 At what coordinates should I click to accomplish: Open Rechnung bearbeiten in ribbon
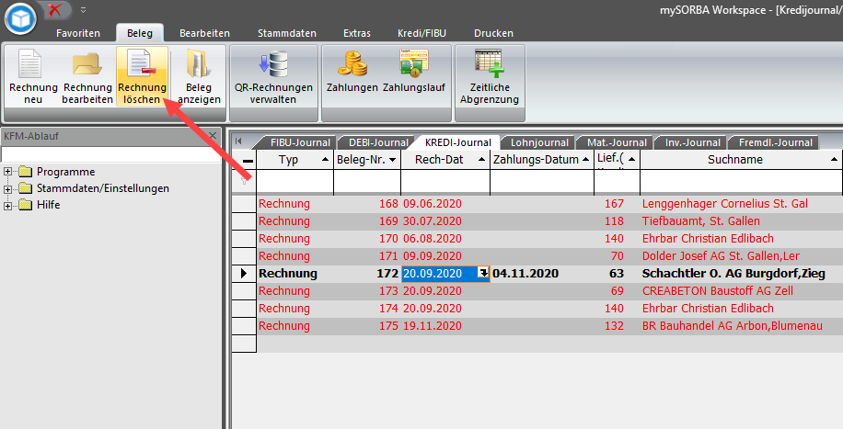87,76
